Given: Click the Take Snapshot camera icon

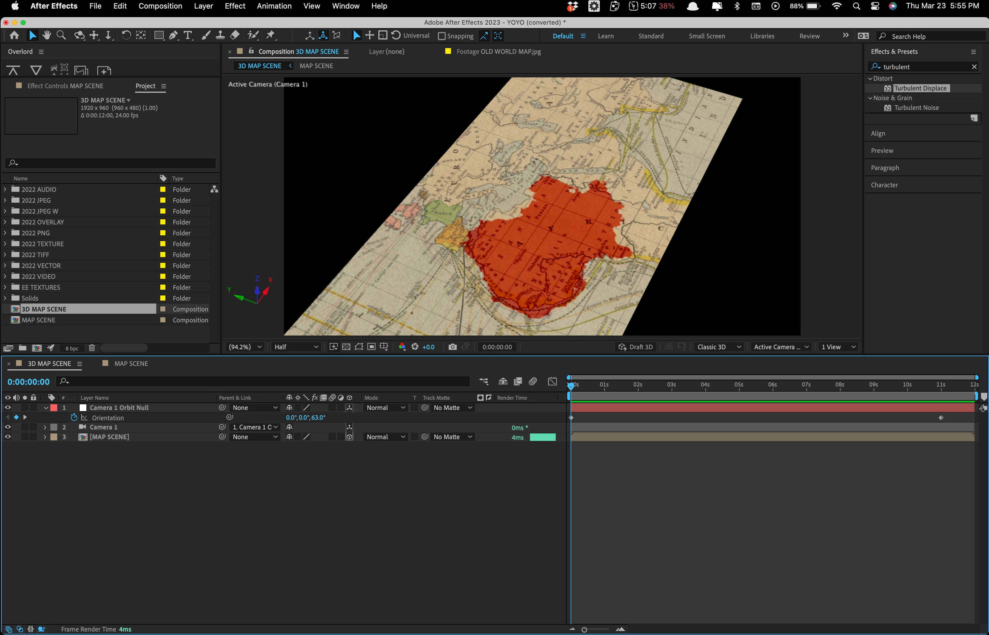Looking at the screenshot, I should click(x=452, y=347).
